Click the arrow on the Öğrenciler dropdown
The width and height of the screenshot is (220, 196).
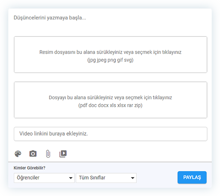coord(71,178)
